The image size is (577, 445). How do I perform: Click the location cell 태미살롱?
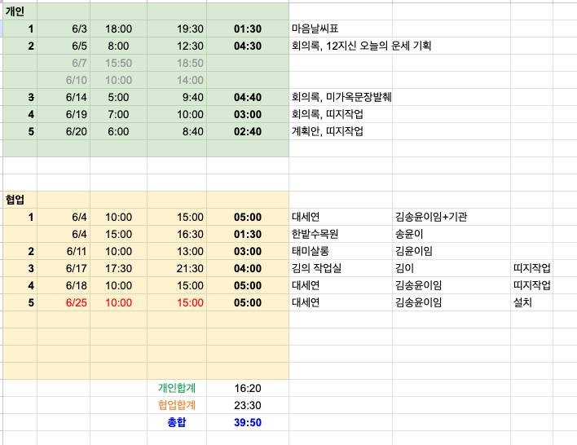tap(341, 251)
